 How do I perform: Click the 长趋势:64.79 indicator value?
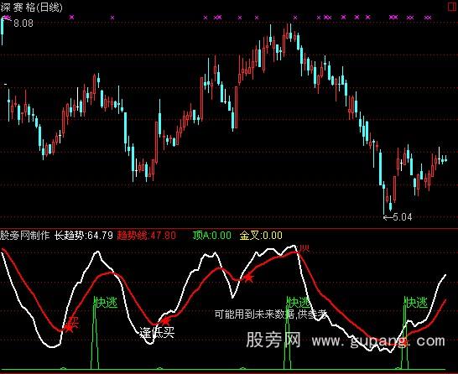point(84,236)
